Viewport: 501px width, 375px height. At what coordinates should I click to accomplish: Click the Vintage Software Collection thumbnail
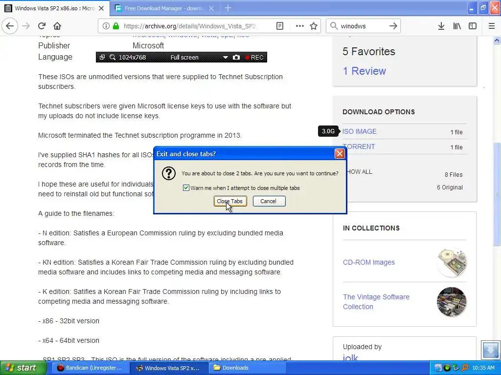coord(452,302)
